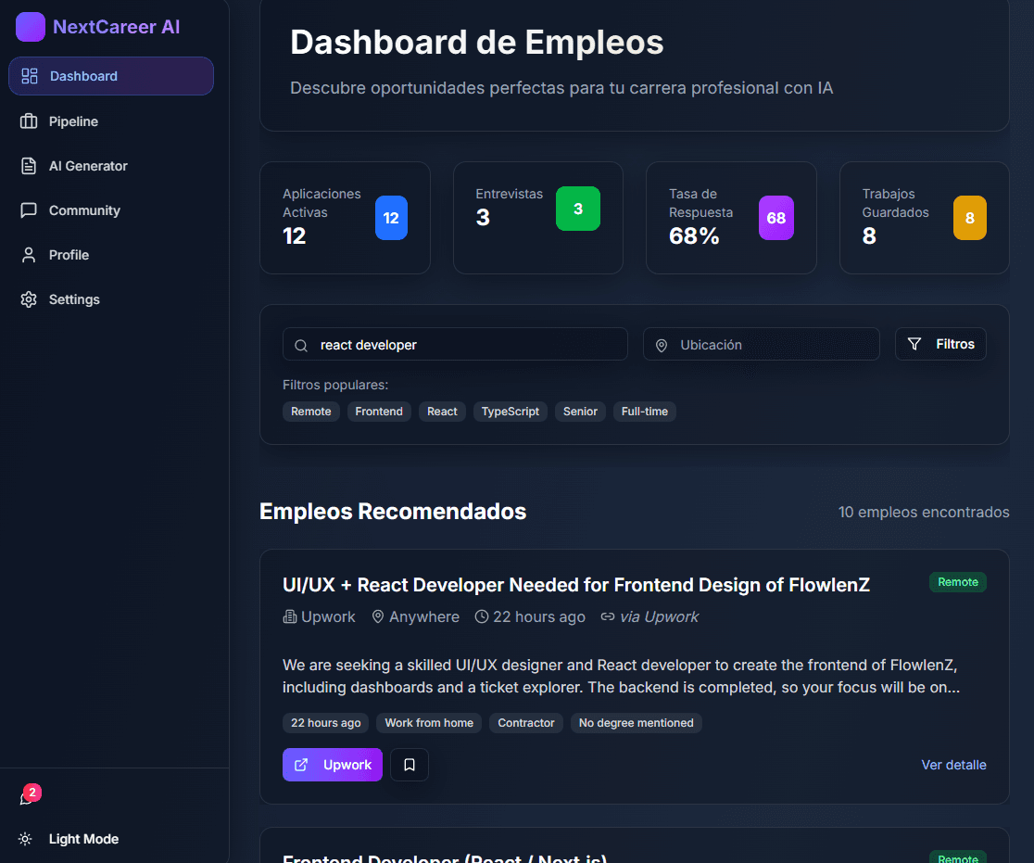This screenshot has height=863, width=1034.
Task: Click the Pipeline briefcase icon
Action: [29, 121]
